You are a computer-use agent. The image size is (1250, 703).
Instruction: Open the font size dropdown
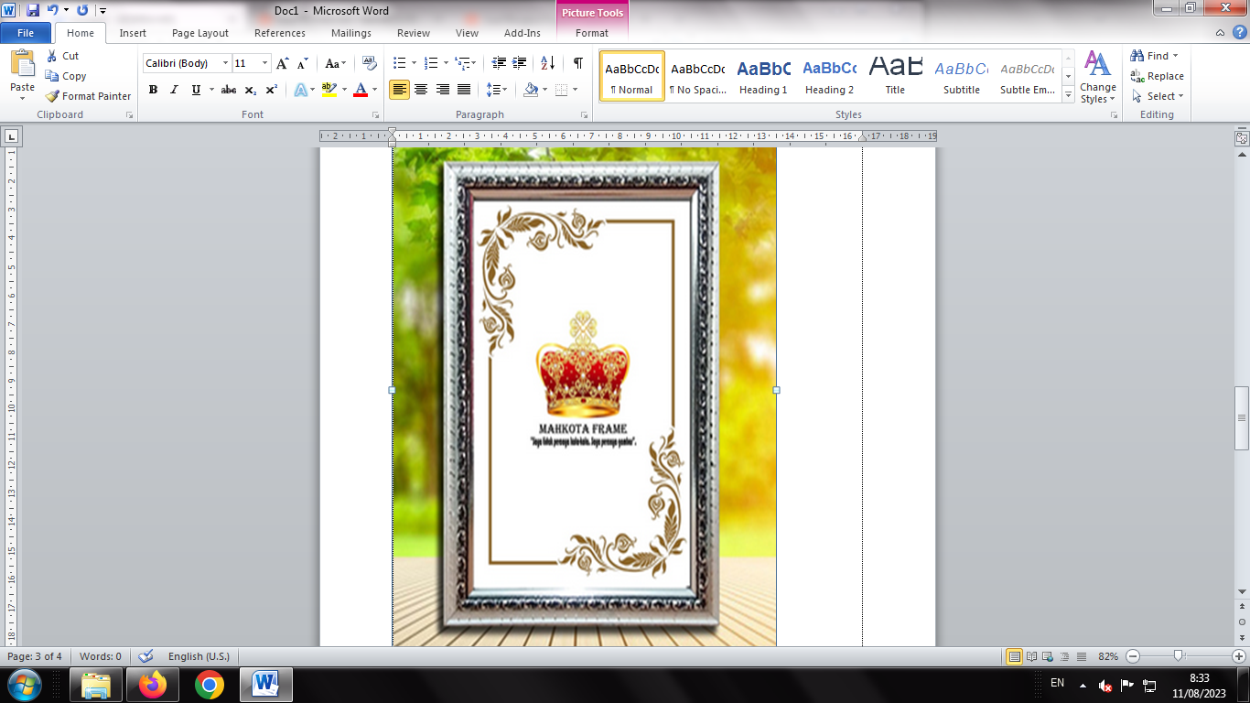pyautogui.click(x=265, y=63)
